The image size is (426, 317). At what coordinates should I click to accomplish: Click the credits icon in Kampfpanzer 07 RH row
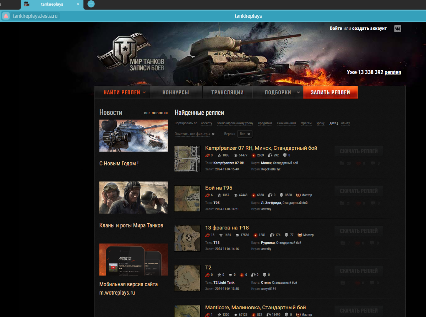tap(235, 155)
